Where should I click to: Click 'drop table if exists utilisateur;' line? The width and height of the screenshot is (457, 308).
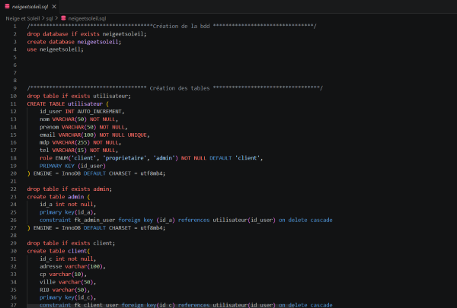pyautogui.click(x=78, y=96)
